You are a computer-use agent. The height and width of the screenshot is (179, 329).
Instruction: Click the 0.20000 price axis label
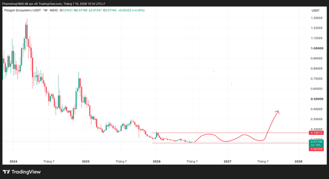tap(316, 129)
